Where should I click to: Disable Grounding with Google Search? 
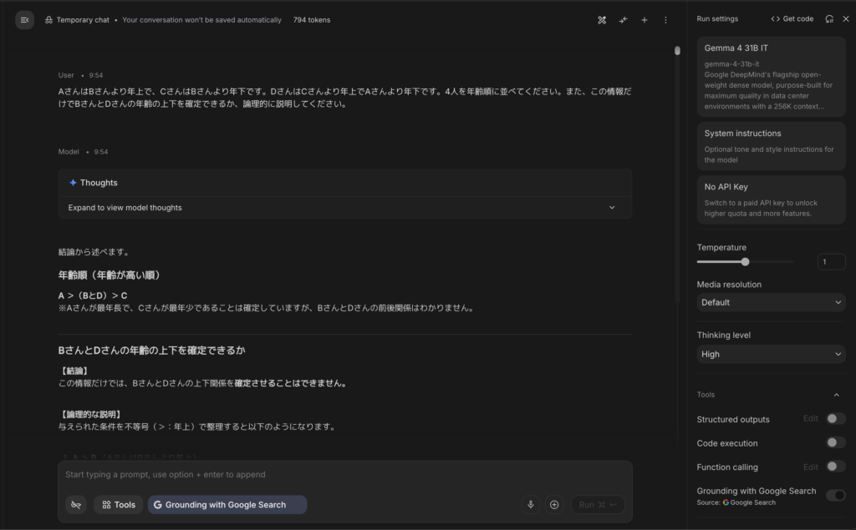(x=835, y=494)
